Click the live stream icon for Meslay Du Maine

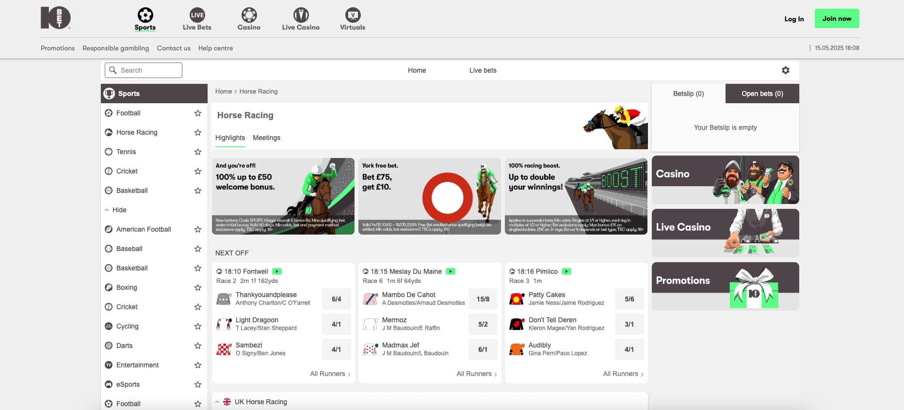click(x=451, y=271)
